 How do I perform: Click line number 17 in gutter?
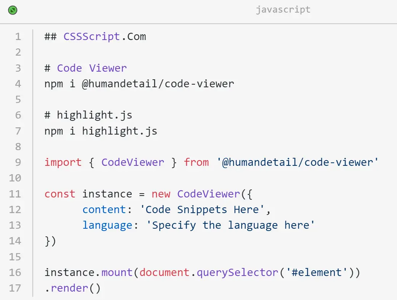(15, 288)
